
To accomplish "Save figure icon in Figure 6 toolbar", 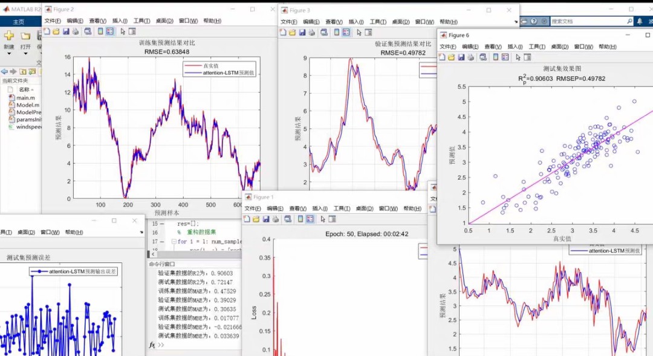I will pos(461,57).
